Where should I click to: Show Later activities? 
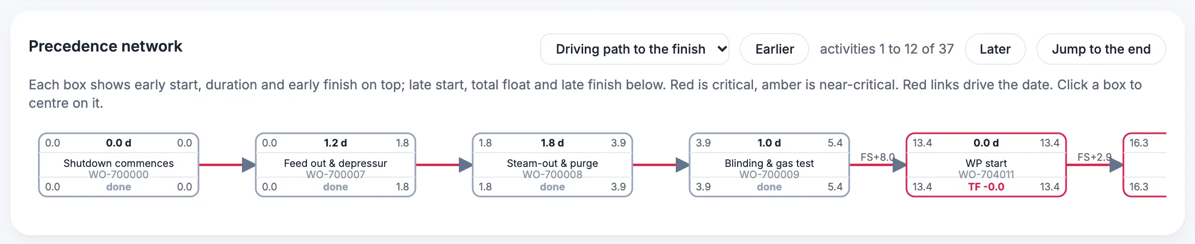click(995, 49)
